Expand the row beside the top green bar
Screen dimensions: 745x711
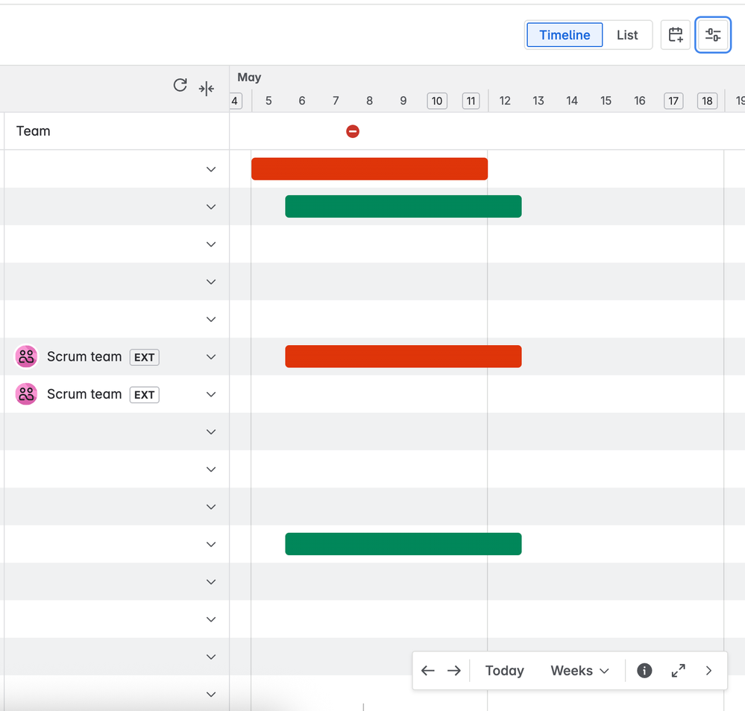[211, 206]
